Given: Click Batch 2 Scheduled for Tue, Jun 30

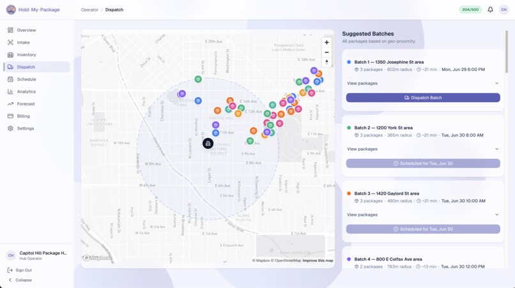Looking at the screenshot, I should [x=423, y=163].
